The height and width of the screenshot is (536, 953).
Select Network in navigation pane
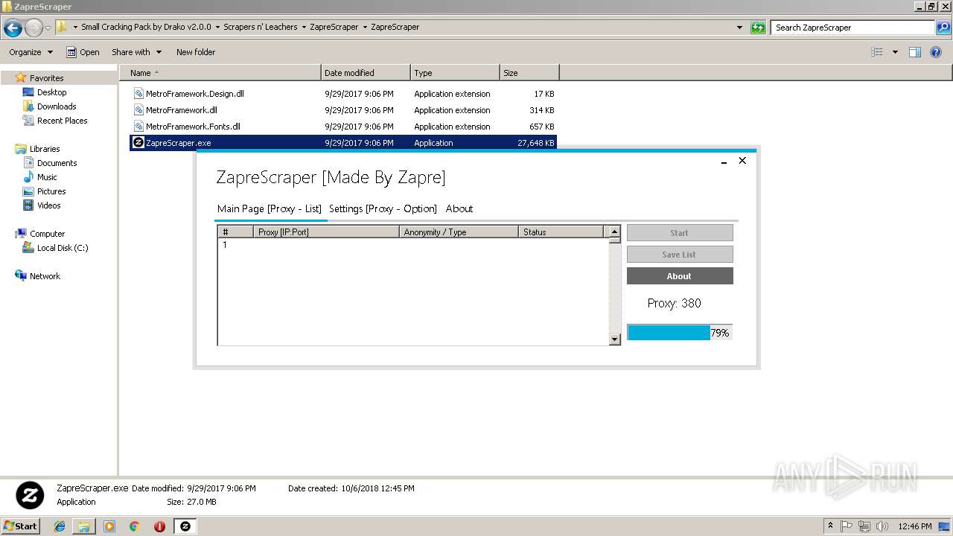45,276
